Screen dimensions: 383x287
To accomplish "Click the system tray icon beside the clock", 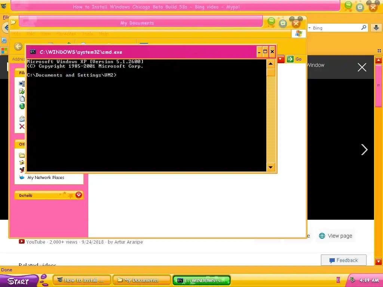I will coord(352,280).
